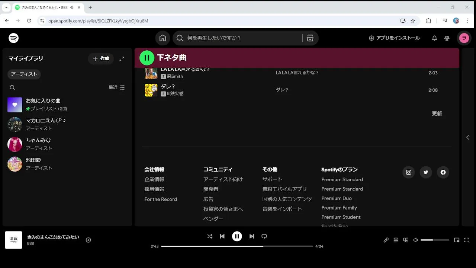Bookmark this page with the star icon

pyautogui.click(x=413, y=21)
